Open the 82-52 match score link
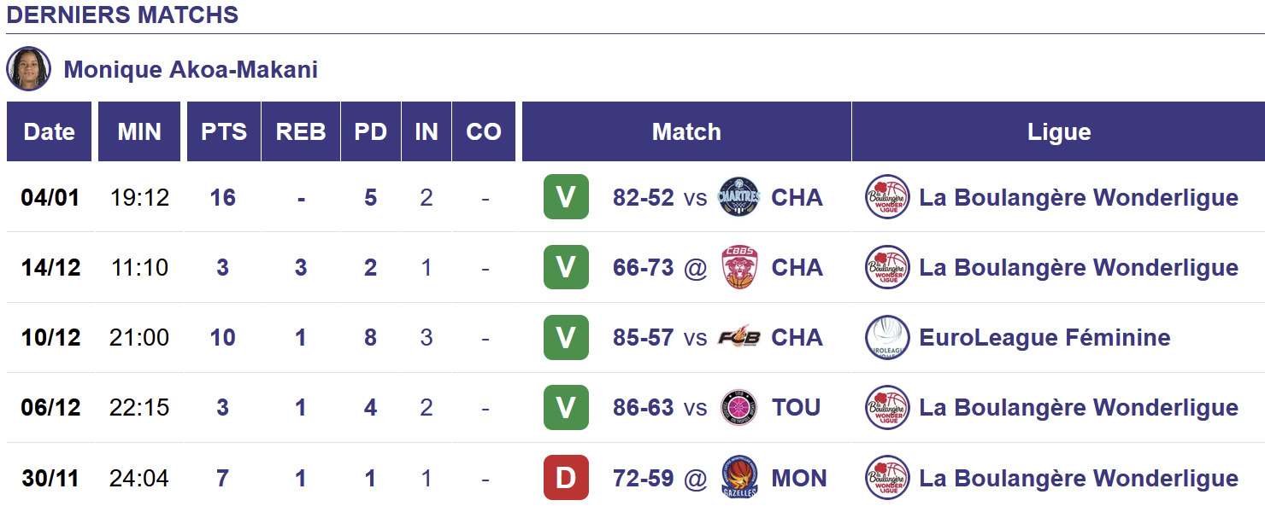 [x=643, y=197]
